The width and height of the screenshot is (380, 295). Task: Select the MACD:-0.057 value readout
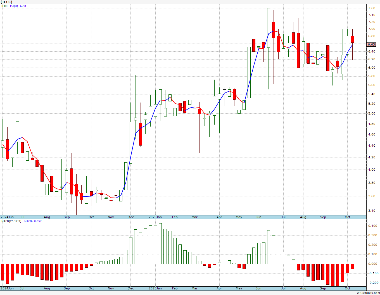[x=33, y=221]
